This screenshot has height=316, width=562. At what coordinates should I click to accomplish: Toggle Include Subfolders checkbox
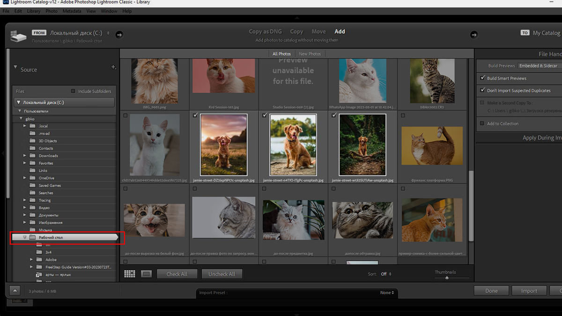[73, 91]
